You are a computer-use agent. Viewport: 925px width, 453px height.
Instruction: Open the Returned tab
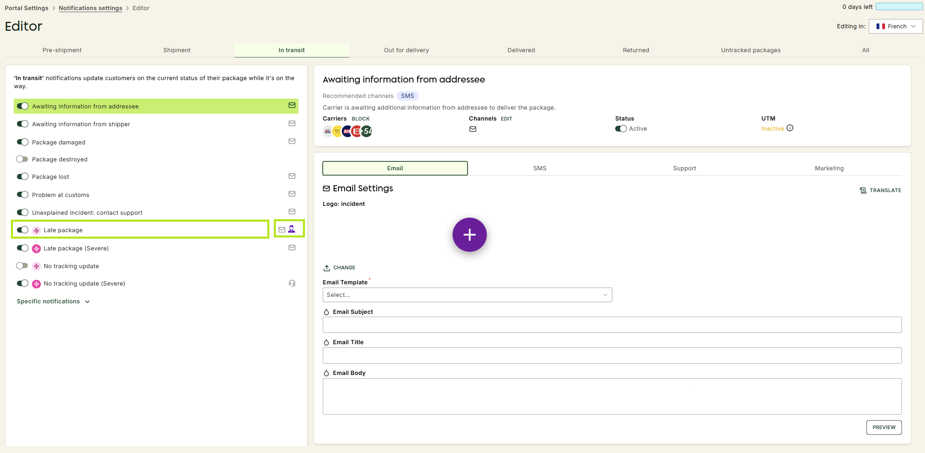tap(636, 50)
